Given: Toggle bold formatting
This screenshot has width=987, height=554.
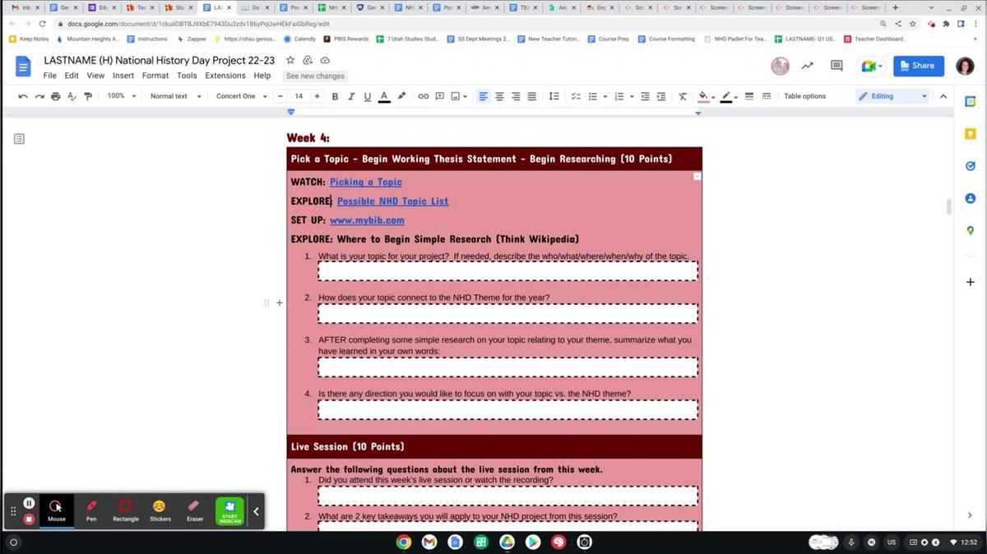Looking at the screenshot, I should click(x=335, y=96).
